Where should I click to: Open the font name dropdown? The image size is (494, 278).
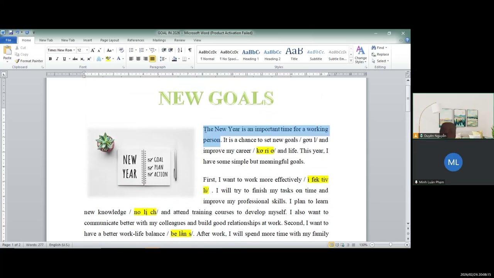[74, 50]
